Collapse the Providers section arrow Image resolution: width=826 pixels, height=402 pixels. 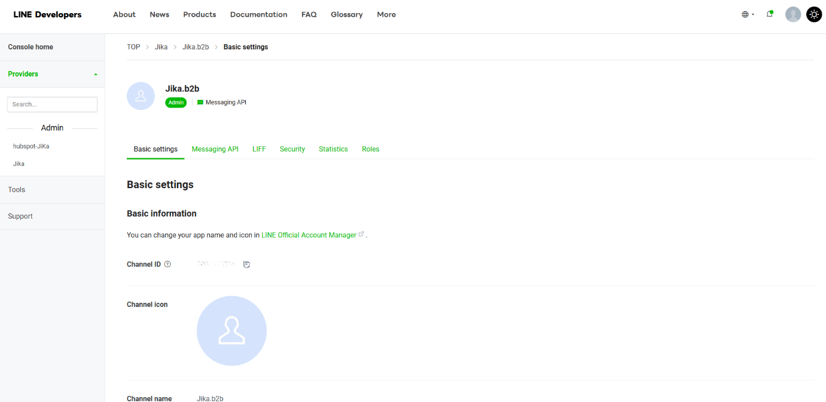96,75
